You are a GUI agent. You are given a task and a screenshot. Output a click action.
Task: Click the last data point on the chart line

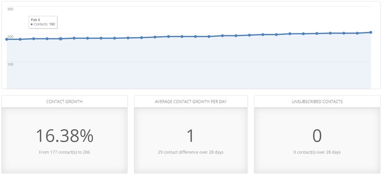(371, 32)
